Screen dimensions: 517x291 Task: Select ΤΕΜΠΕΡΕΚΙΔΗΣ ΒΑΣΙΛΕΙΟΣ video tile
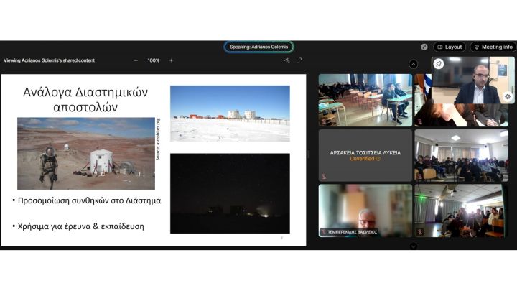coord(365,210)
